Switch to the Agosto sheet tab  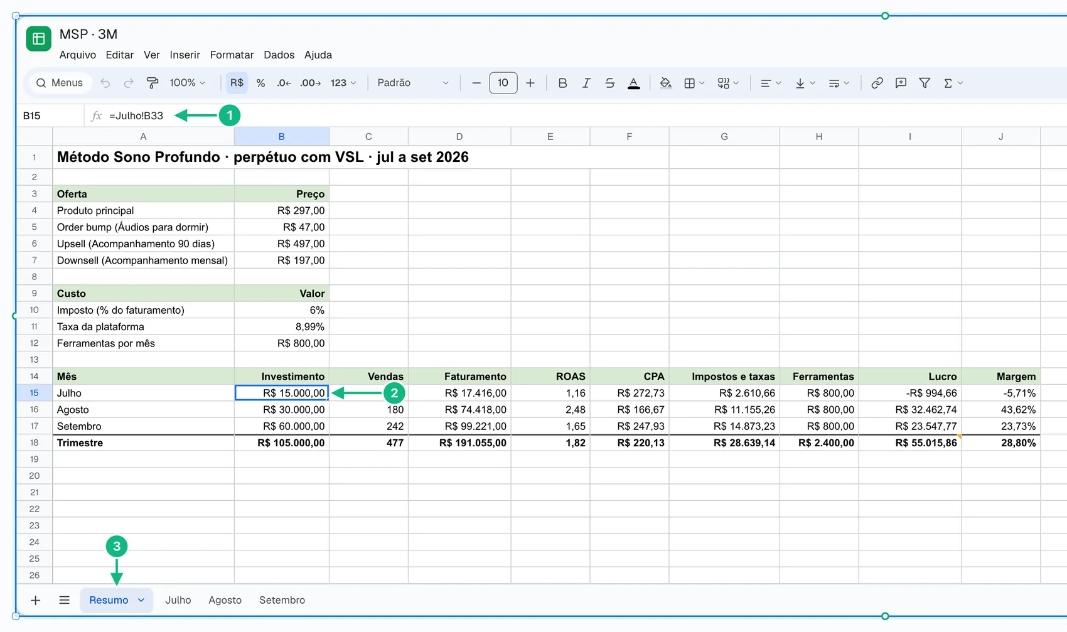coord(225,600)
